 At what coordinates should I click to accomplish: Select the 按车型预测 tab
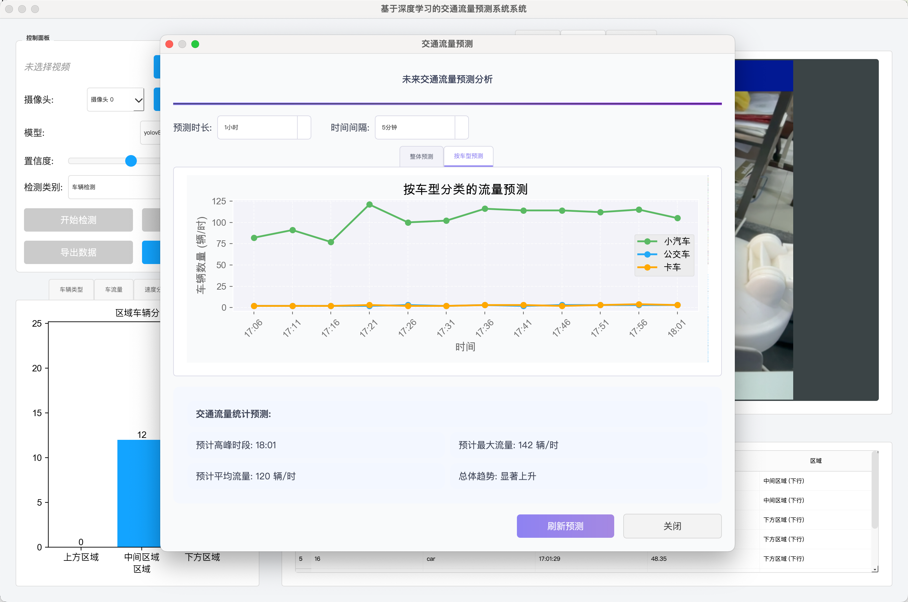(468, 156)
